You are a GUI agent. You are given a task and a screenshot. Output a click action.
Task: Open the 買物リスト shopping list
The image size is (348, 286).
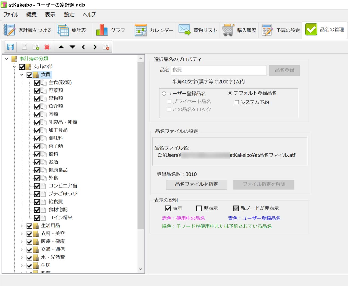click(x=198, y=30)
